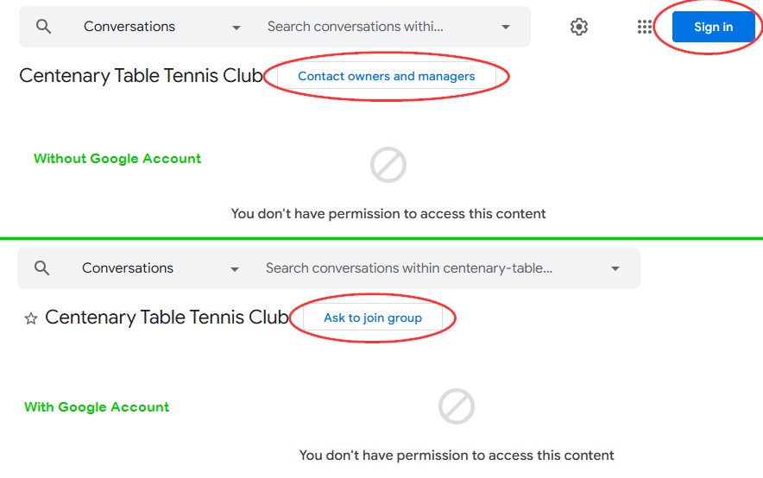Image resolution: width=763 pixels, height=478 pixels.
Task: Click Contact owners and managers
Action: (386, 77)
